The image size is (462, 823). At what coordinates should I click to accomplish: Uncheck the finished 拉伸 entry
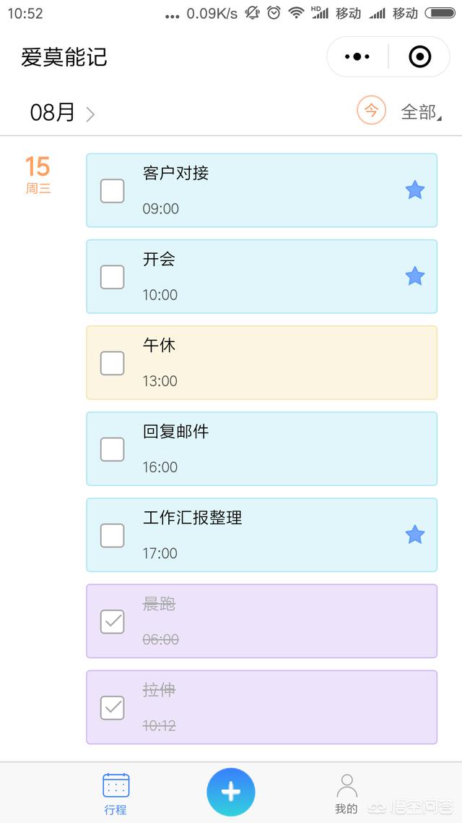(112, 707)
